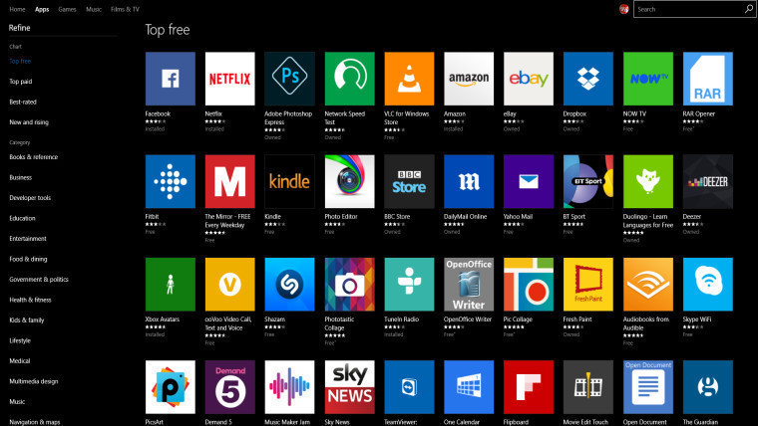The image size is (758, 426).
Task: Select the Top free chart filter
Action: click(20, 62)
